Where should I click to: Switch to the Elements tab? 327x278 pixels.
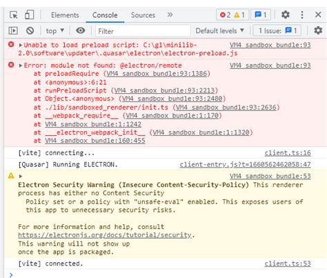click(x=65, y=15)
